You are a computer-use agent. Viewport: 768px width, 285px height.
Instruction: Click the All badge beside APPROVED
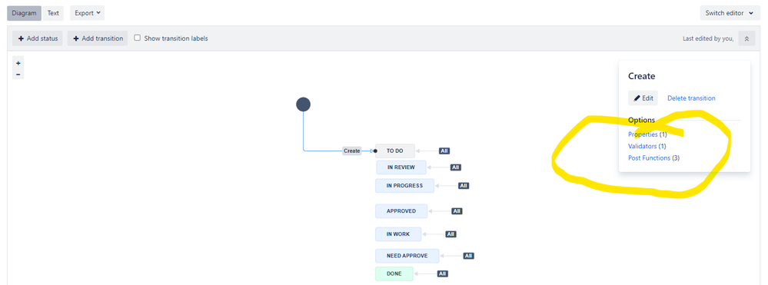(x=457, y=211)
